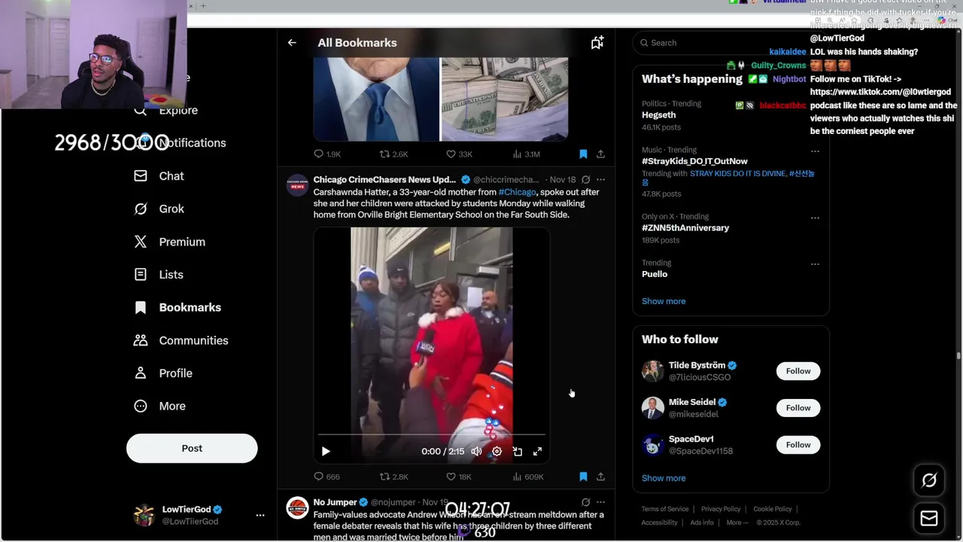Click Grok icon on No Jumper post

coord(585,502)
